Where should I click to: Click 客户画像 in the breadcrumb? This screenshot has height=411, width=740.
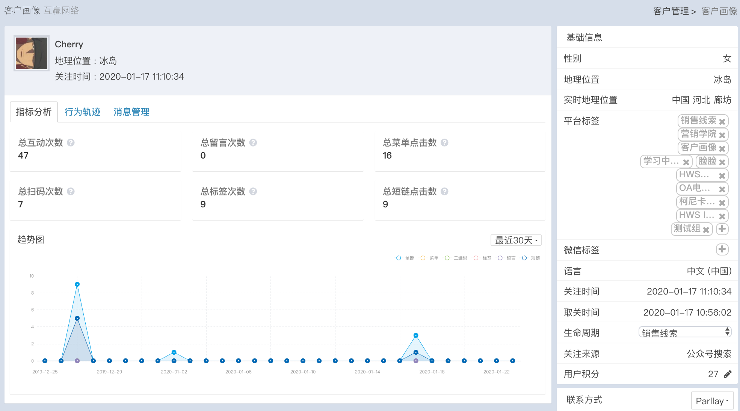(x=719, y=11)
